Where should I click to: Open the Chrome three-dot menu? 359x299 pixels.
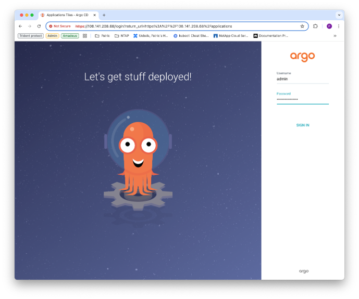coord(339,27)
